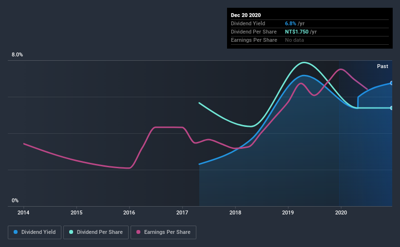Click the 6.8% Dividend Yield tooltip value

click(290, 23)
